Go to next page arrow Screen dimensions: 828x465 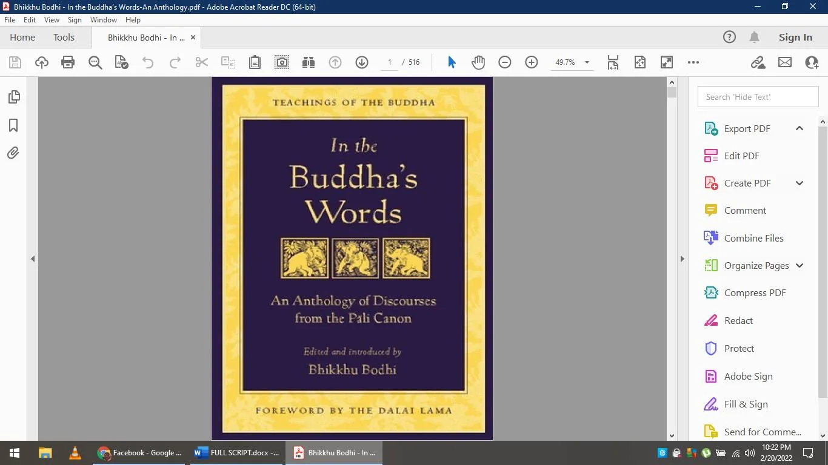click(x=362, y=62)
